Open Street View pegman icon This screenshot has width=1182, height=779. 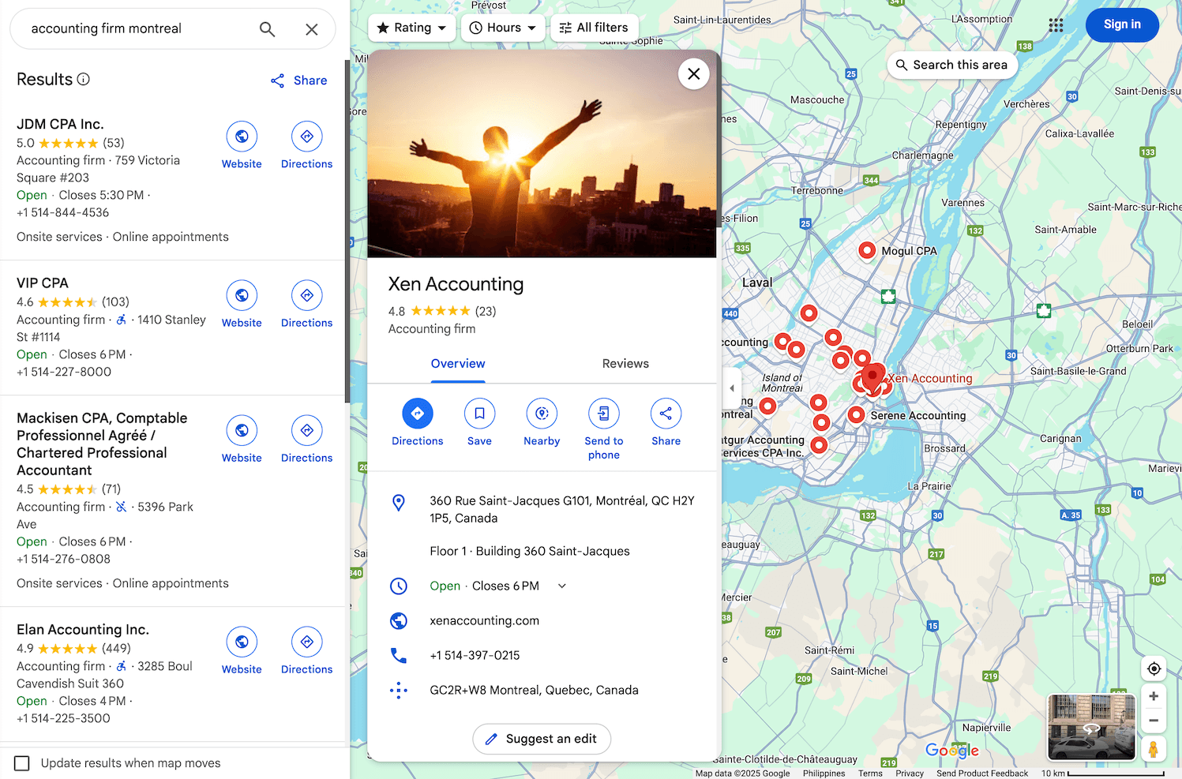pos(1154,748)
